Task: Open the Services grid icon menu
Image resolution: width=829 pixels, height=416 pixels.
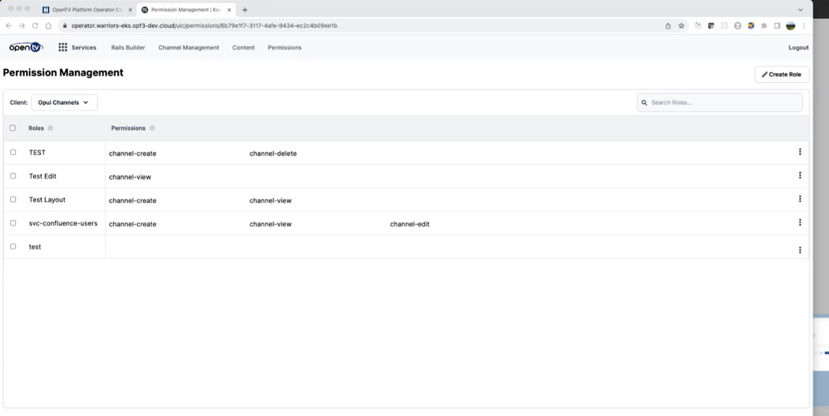Action: (63, 47)
